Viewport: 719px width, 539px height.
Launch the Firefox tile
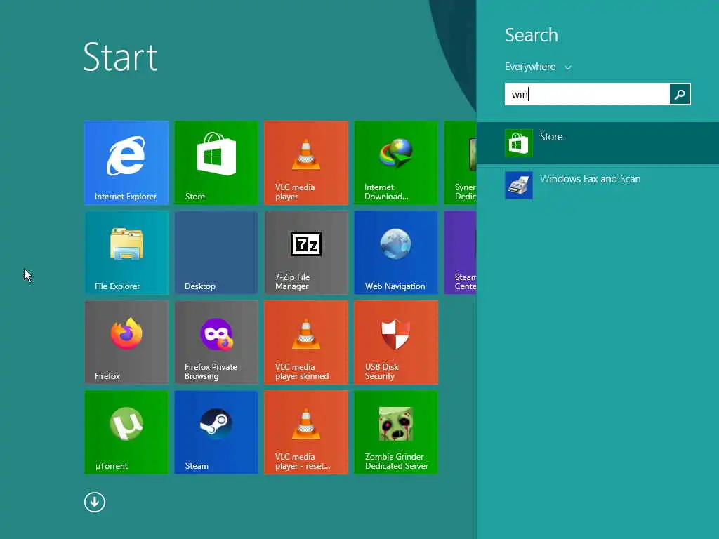coord(126,342)
